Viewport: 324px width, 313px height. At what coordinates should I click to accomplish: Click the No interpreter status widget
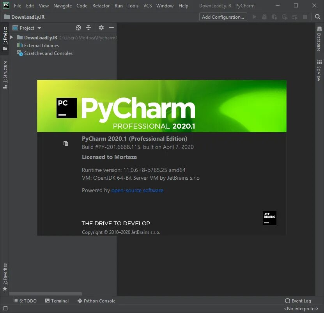point(301,309)
